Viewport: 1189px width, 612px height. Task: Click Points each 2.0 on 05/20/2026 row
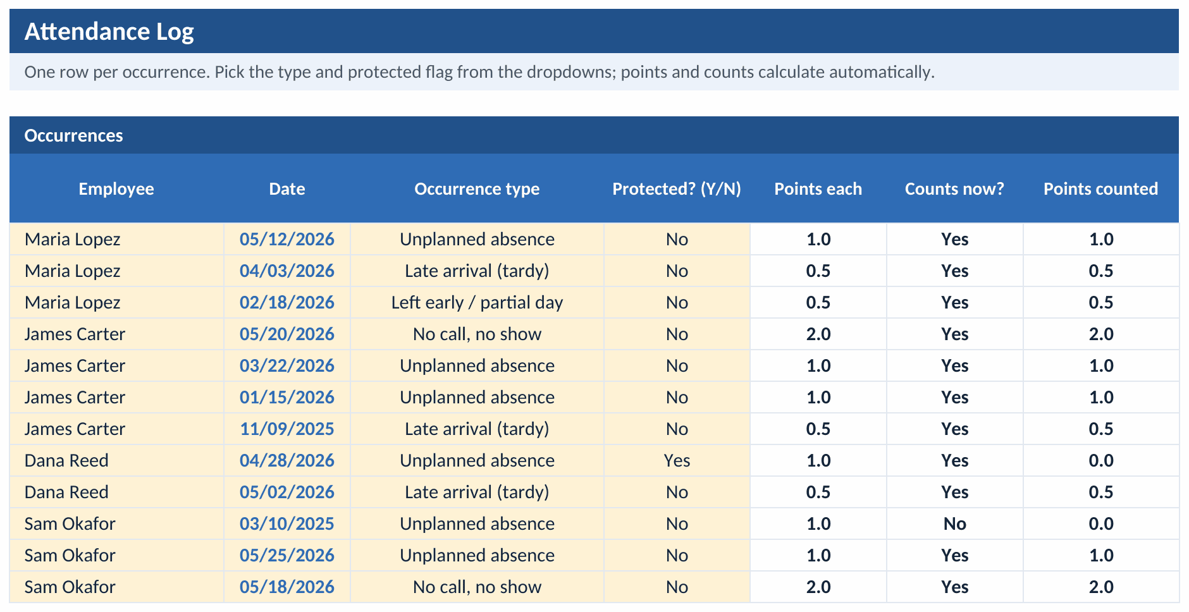[x=818, y=334]
